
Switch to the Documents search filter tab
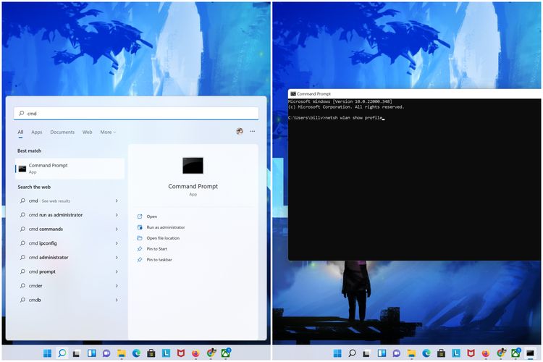[x=62, y=132]
